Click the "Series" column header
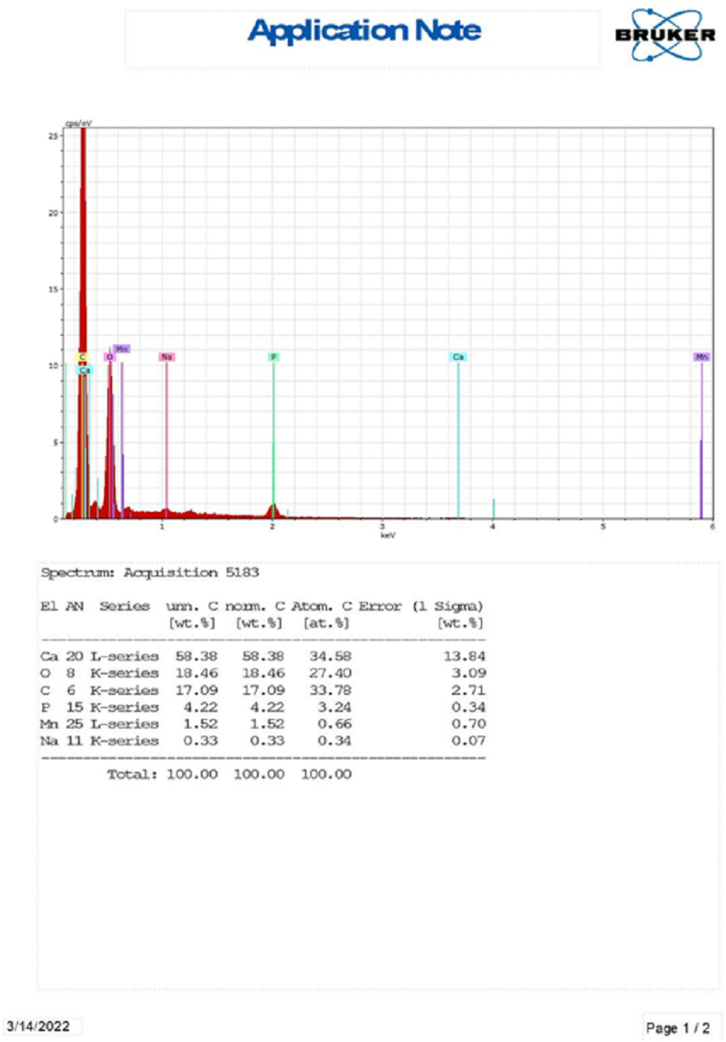726x1042 pixels. 125,606
